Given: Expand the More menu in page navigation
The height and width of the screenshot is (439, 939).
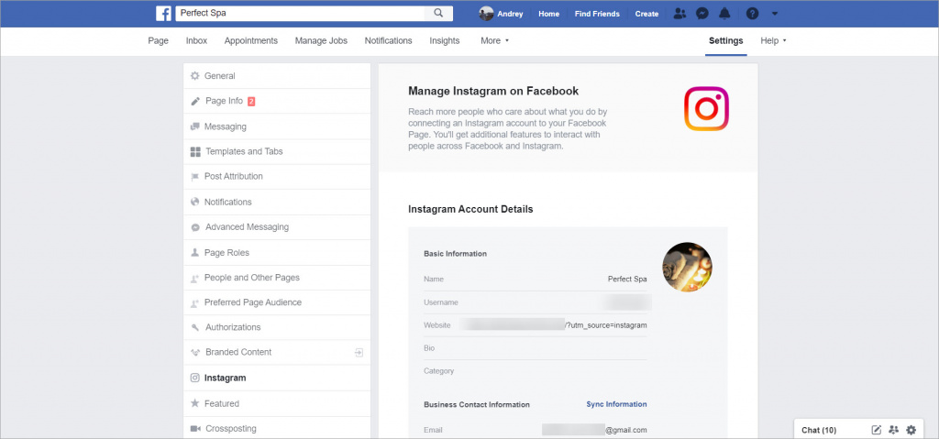Looking at the screenshot, I should [494, 40].
